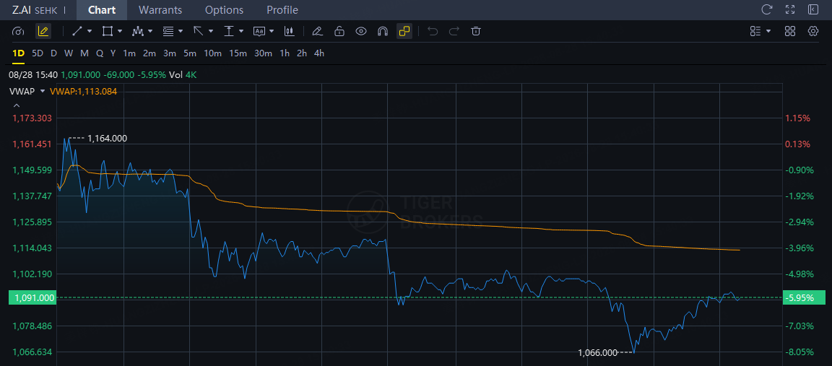Image resolution: width=832 pixels, height=366 pixels.
Task: Select the Fibonacci lines tool icon
Action: 168,31
